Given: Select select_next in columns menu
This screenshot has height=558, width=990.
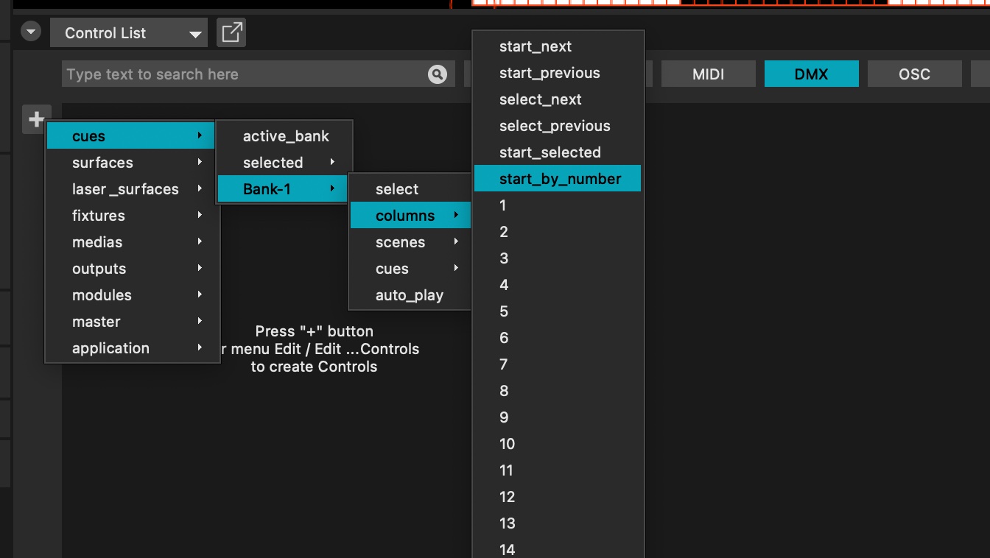Looking at the screenshot, I should [558, 99].
